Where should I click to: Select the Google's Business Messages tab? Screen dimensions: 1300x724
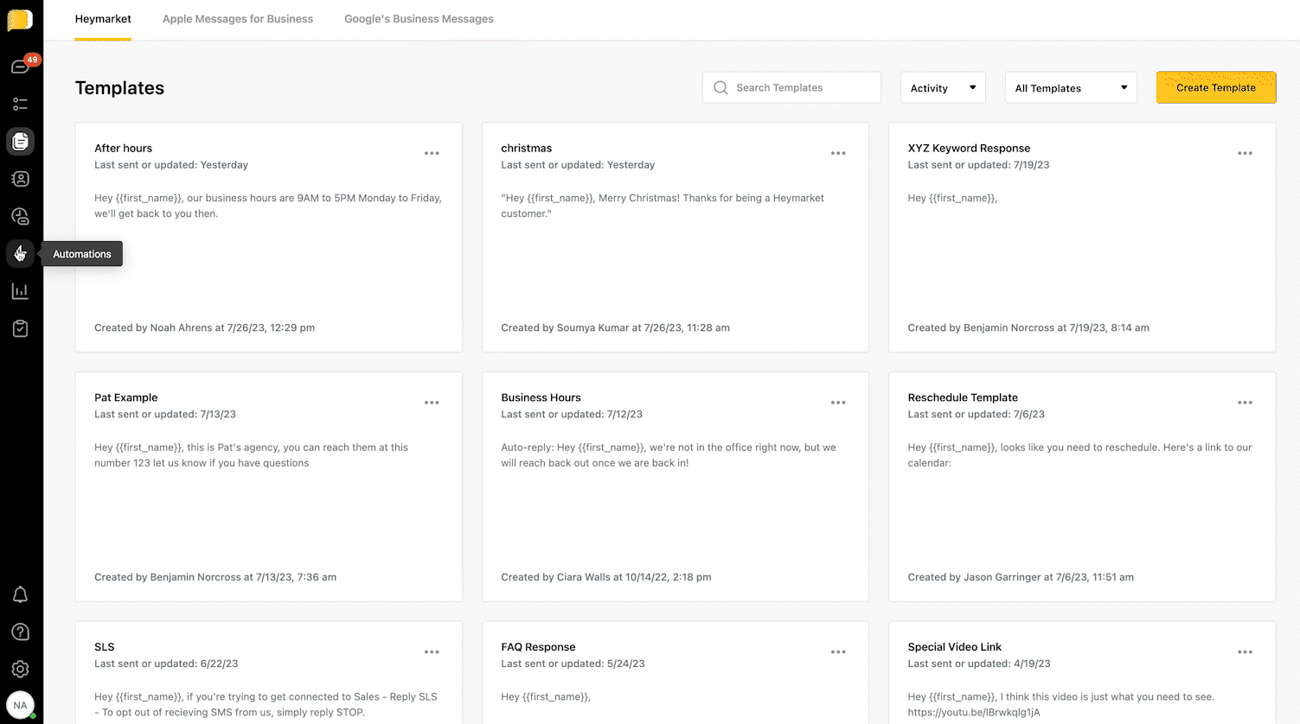(419, 18)
